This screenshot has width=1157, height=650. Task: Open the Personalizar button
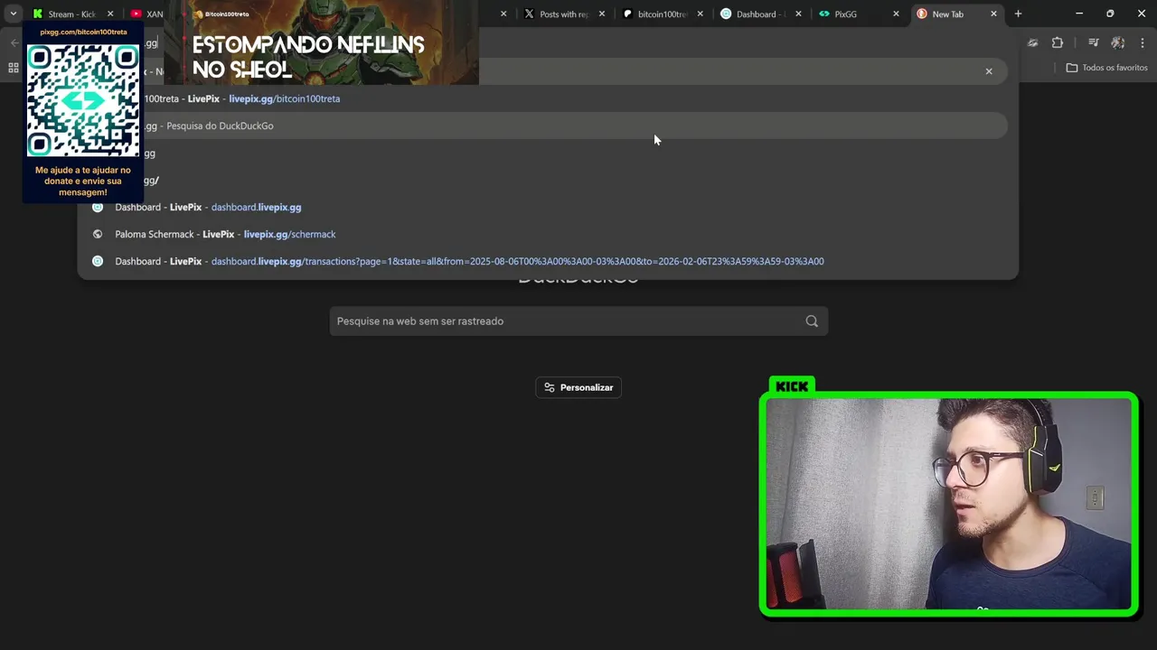point(578,387)
